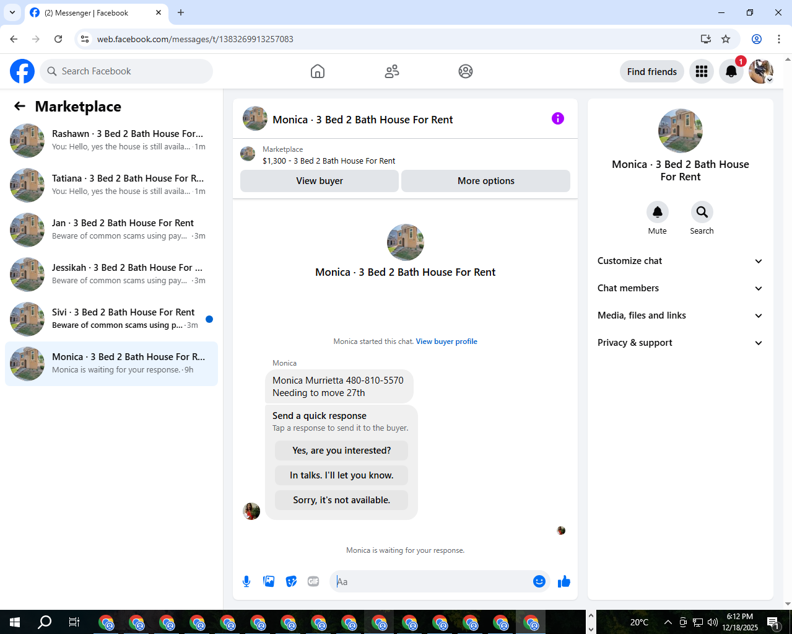Click Monica's large listing thumbnail in side panel

[x=681, y=131]
